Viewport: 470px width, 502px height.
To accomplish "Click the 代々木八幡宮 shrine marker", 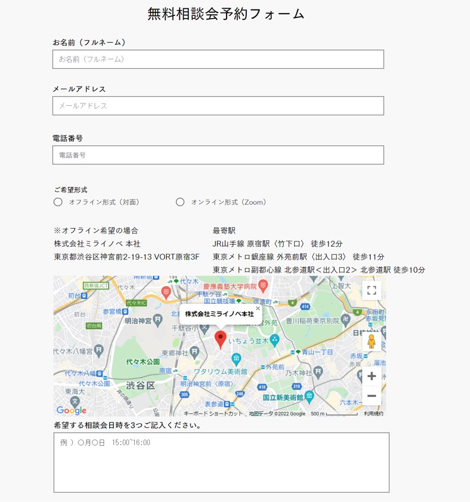I will 99,351.
